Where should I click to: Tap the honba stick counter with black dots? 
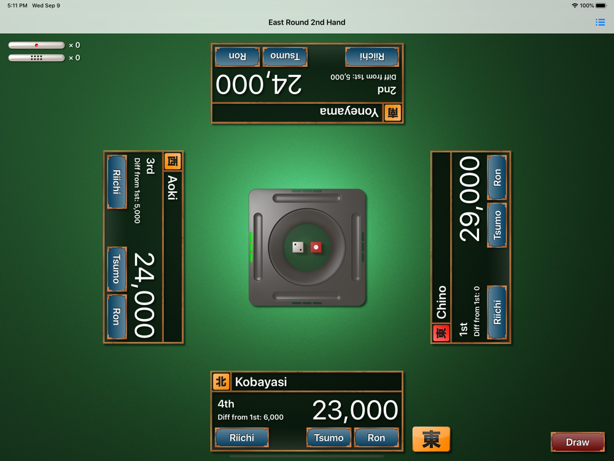pos(36,58)
